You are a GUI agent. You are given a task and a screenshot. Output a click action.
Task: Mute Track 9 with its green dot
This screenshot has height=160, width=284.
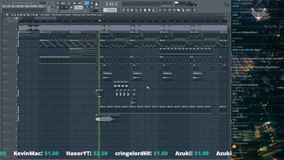click(16, 96)
